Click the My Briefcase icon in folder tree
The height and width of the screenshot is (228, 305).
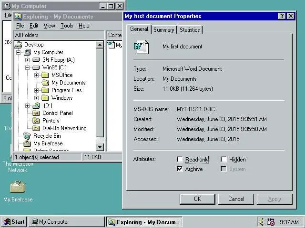click(27, 143)
